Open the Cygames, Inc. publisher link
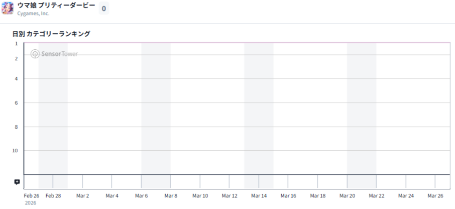Viewport: 455px width, 209px height. tap(33, 14)
